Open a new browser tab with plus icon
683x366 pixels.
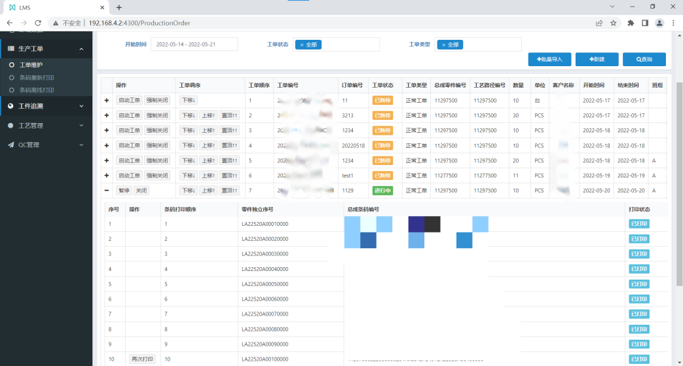119,7
